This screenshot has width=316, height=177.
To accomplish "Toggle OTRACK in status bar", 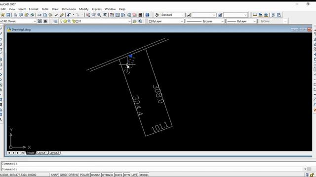I will (108, 175).
